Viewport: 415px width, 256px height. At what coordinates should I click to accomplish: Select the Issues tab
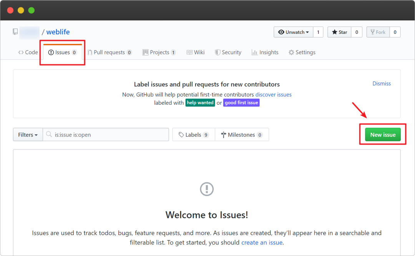[x=63, y=52]
